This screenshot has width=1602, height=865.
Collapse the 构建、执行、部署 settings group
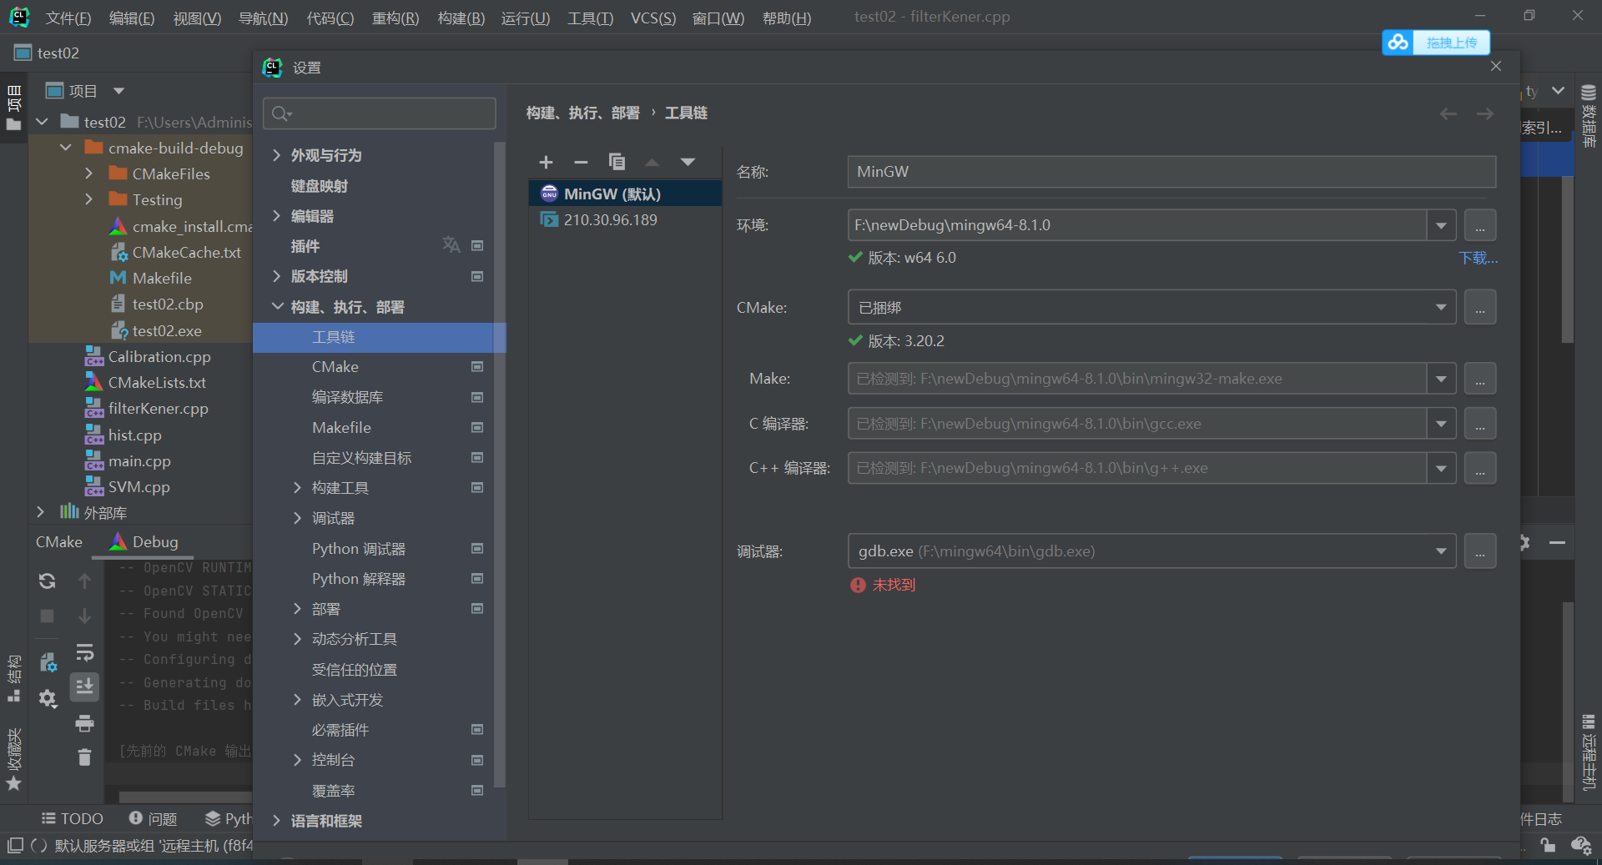coord(278,306)
